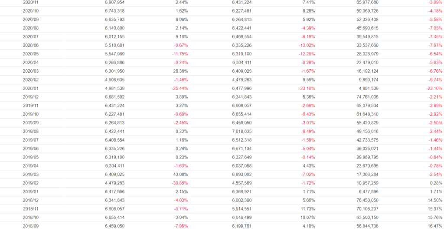Click the 7,018,035 value
The width and height of the screenshot is (444, 230).
(x=242, y=131)
